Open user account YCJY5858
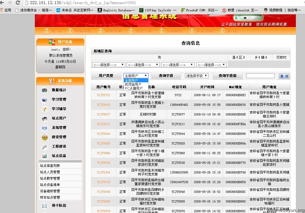305x213 pixels. tap(103, 201)
